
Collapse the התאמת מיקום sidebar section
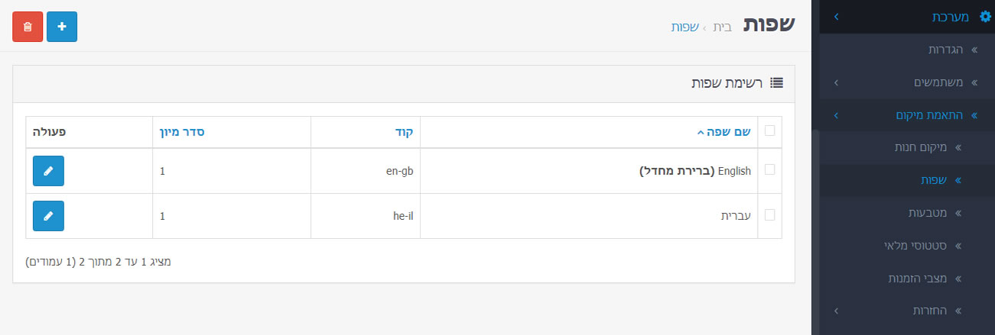[x=837, y=115]
